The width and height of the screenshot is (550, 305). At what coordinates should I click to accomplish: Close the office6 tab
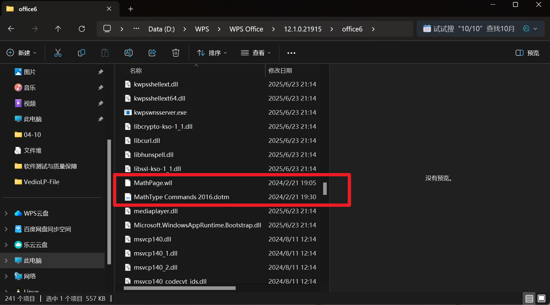pyautogui.click(x=109, y=9)
